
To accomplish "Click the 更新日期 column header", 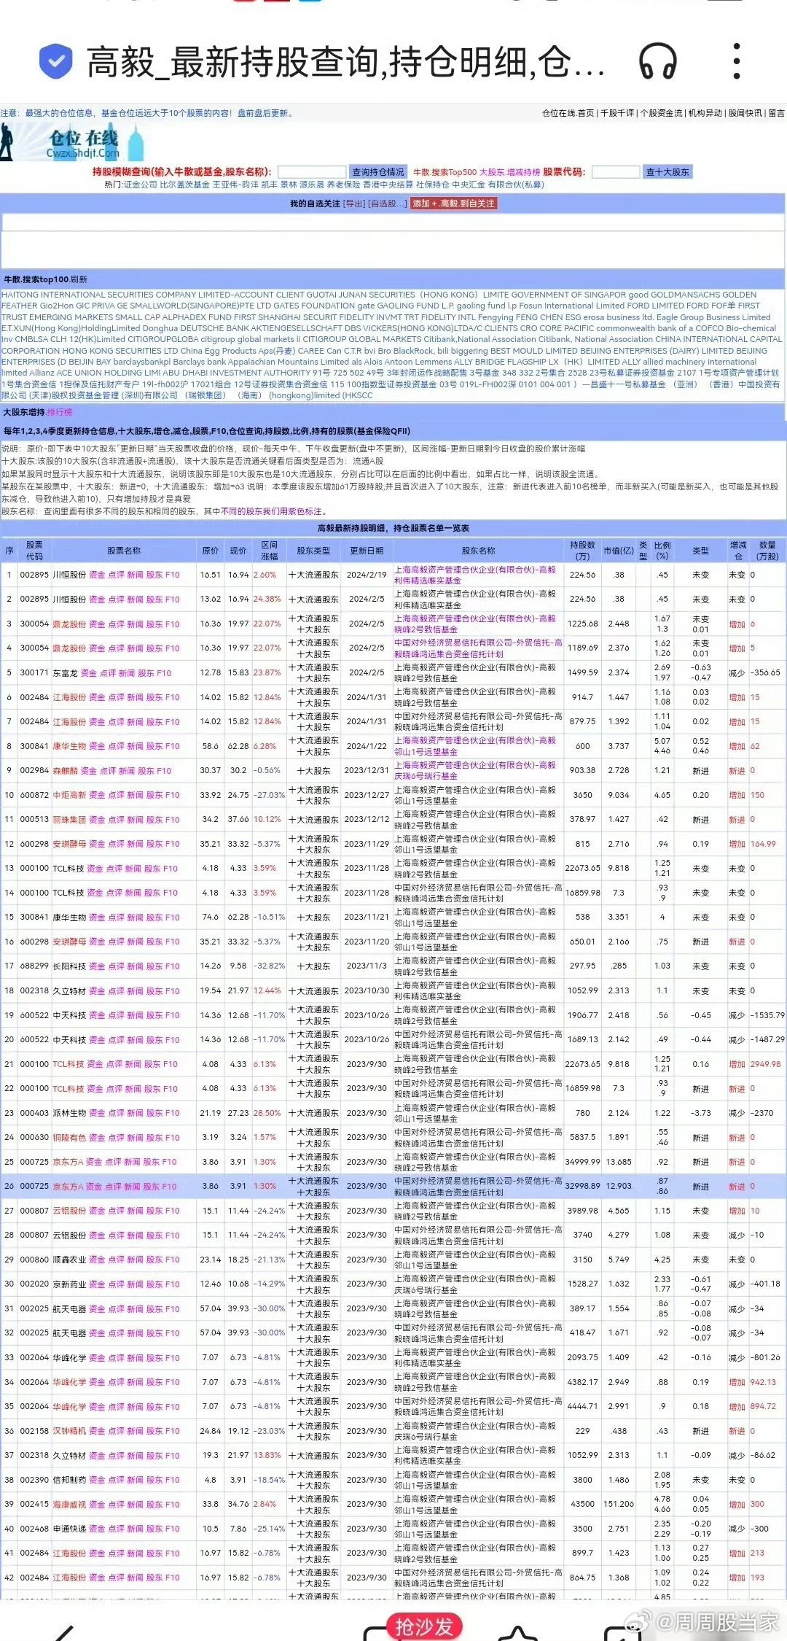I will [x=367, y=551].
